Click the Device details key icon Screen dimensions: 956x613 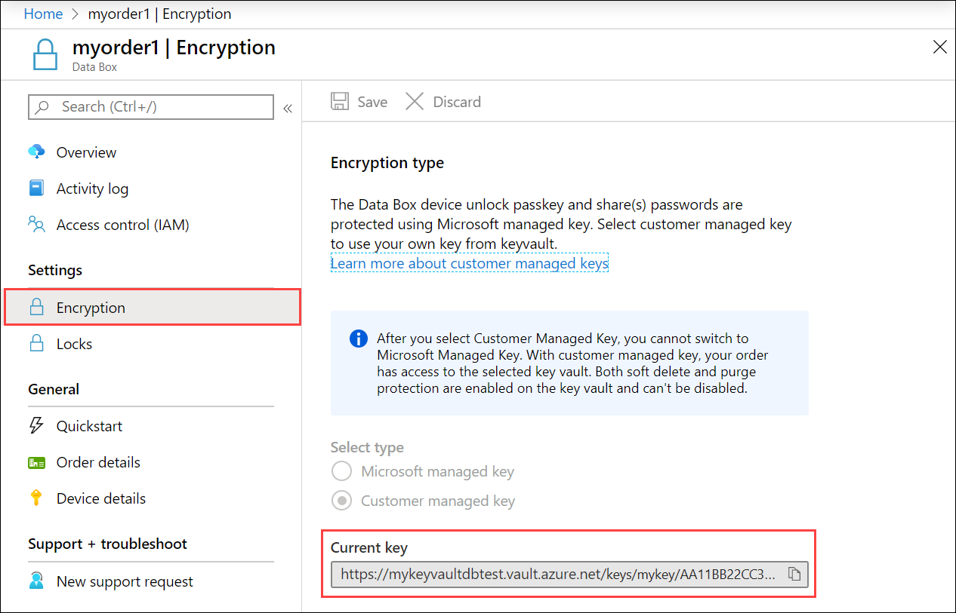coord(35,498)
